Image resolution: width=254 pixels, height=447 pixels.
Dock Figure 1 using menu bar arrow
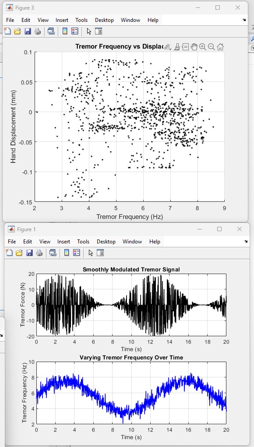tap(246, 242)
